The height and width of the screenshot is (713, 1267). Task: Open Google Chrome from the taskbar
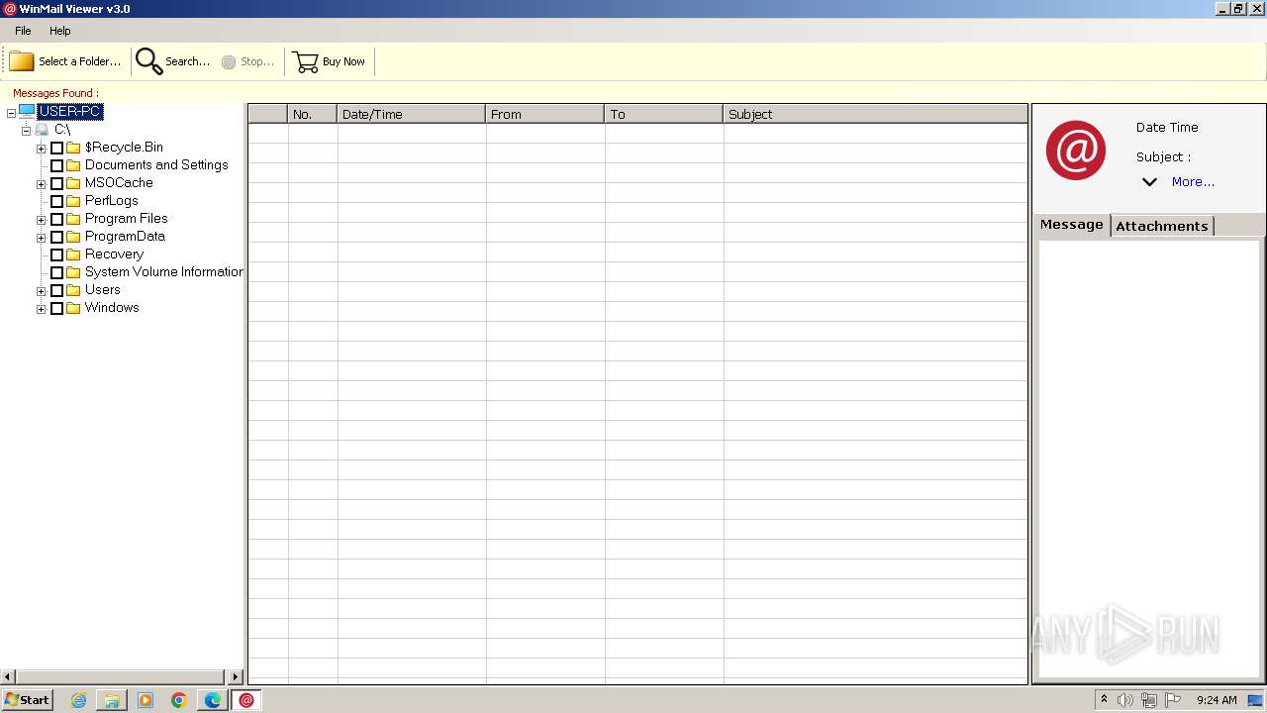point(179,700)
